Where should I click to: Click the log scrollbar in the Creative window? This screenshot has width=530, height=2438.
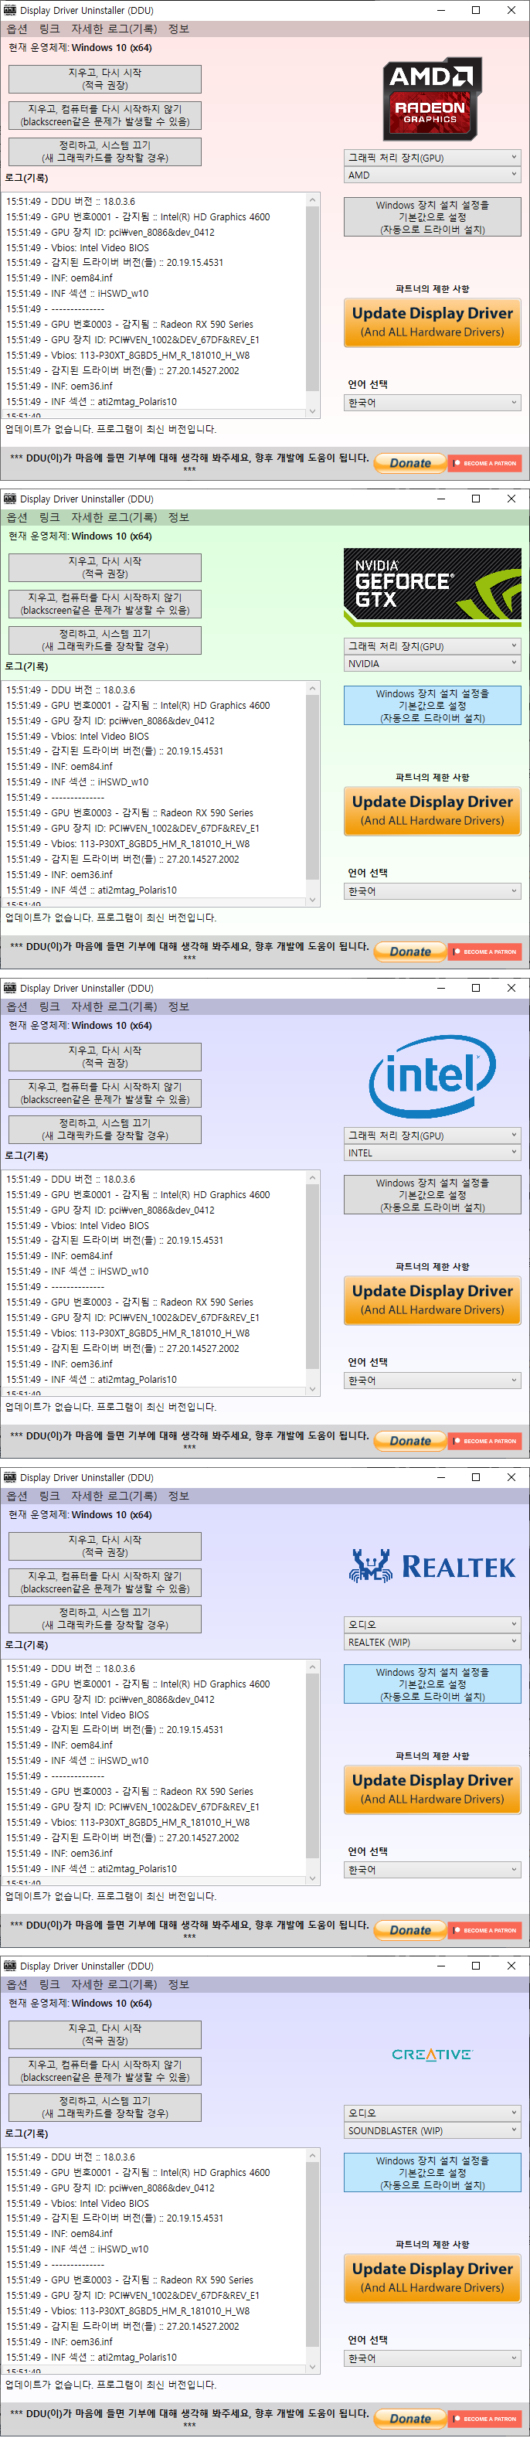click(312, 2252)
